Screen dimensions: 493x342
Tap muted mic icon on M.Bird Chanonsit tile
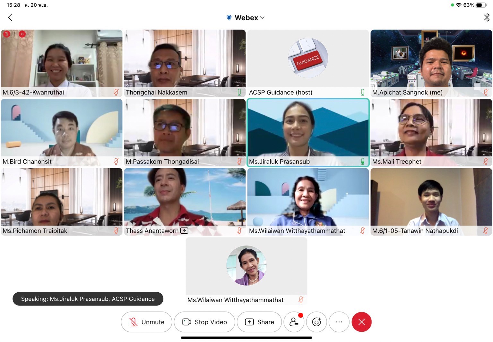(x=116, y=162)
